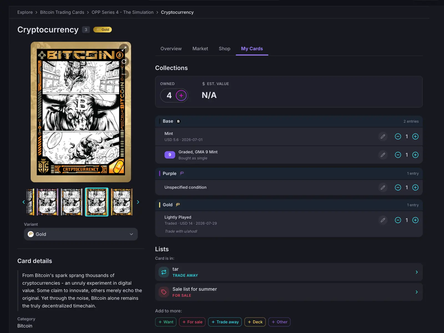
Task: Collapse the Gold variant section header
Action: pos(289,205)
